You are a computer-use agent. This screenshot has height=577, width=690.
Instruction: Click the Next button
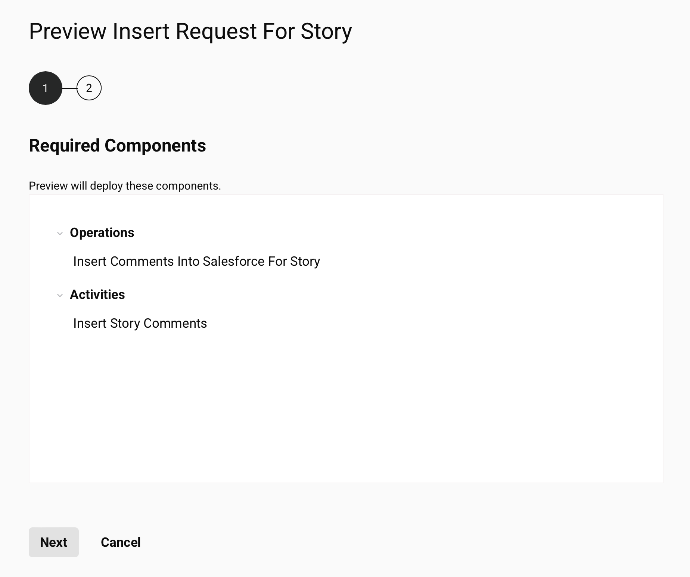54,542
